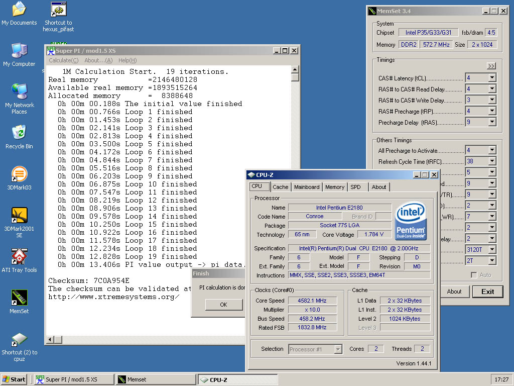Click Super PI title bar icon

coord(51,51)
